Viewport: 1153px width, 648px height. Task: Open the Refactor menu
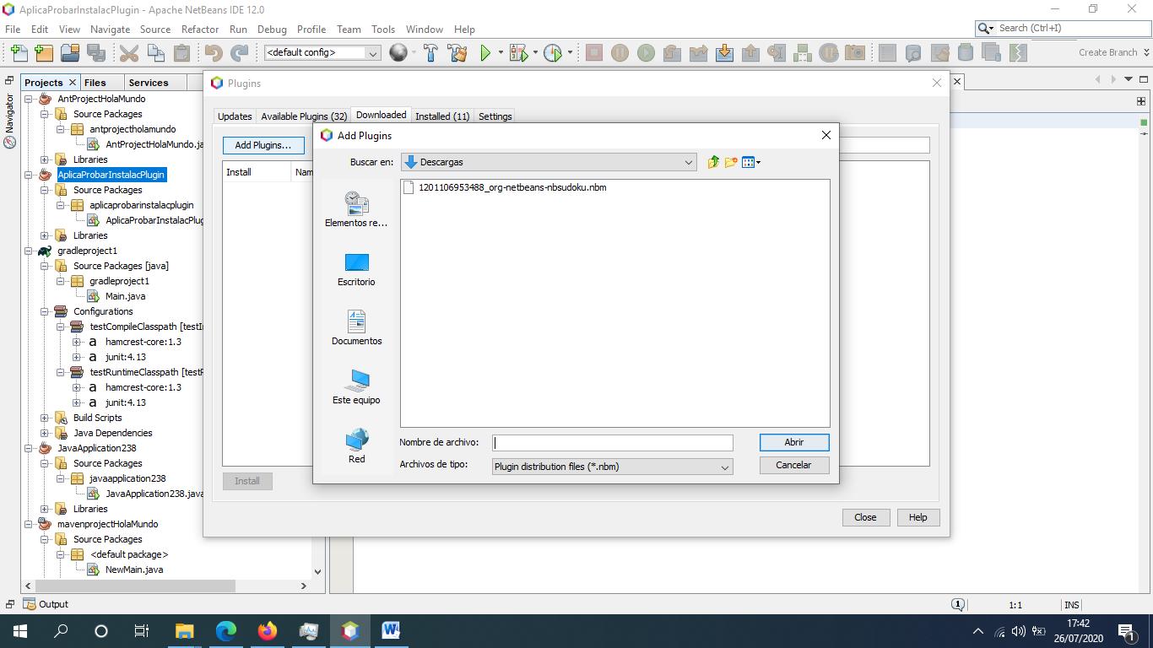point(200,29)
